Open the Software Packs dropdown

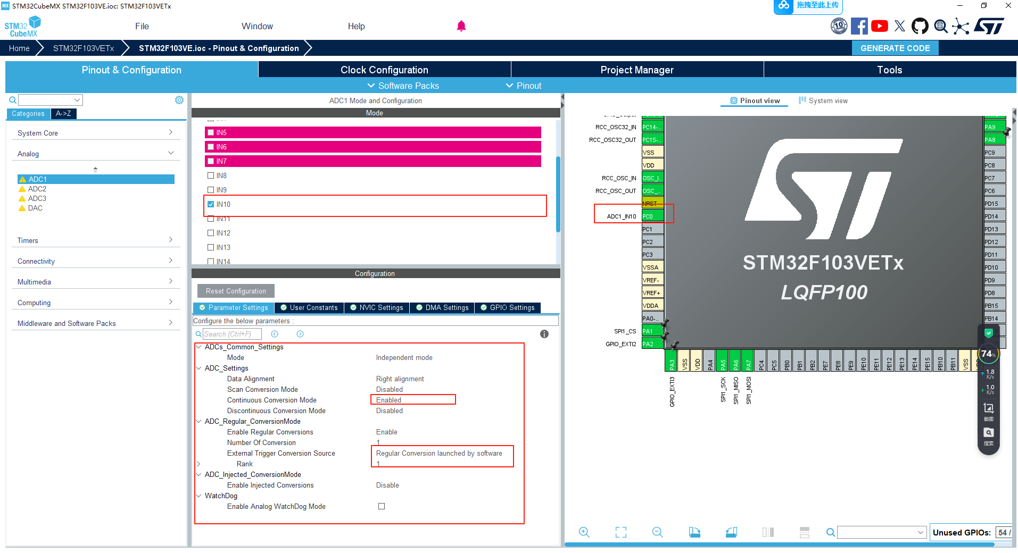click(403, 86)
